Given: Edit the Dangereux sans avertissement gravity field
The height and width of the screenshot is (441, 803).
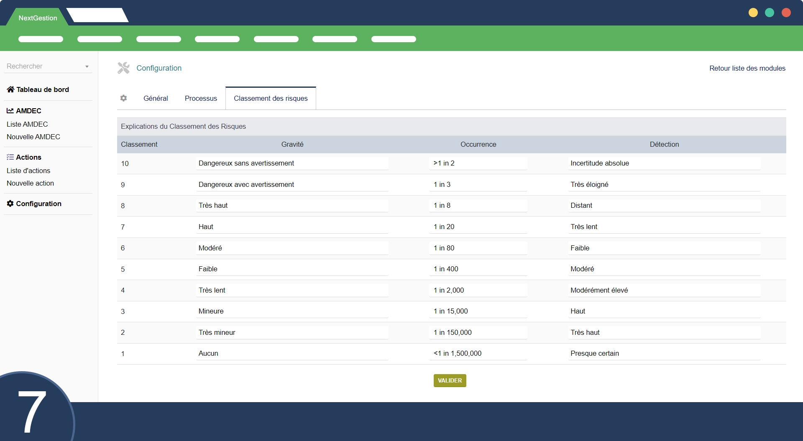Looking at the screenshot, I should pyautogui.click(x=292, y=163).
